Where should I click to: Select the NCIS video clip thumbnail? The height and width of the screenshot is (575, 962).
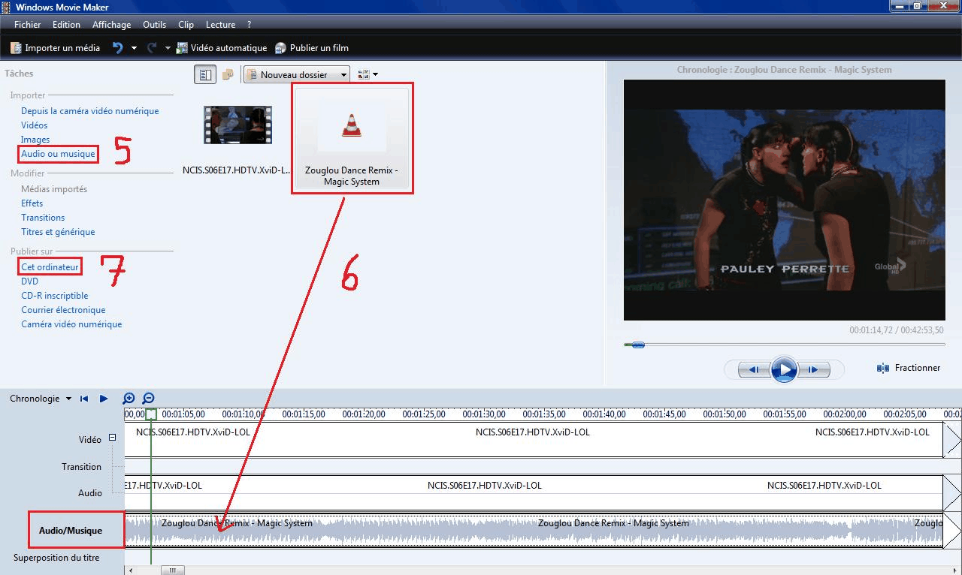pos(237,125)
